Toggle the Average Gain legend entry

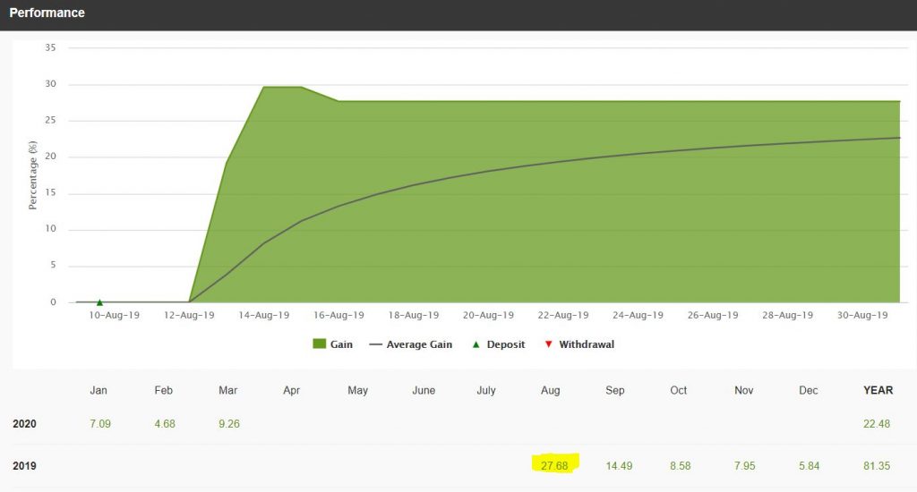coord(410,344)
